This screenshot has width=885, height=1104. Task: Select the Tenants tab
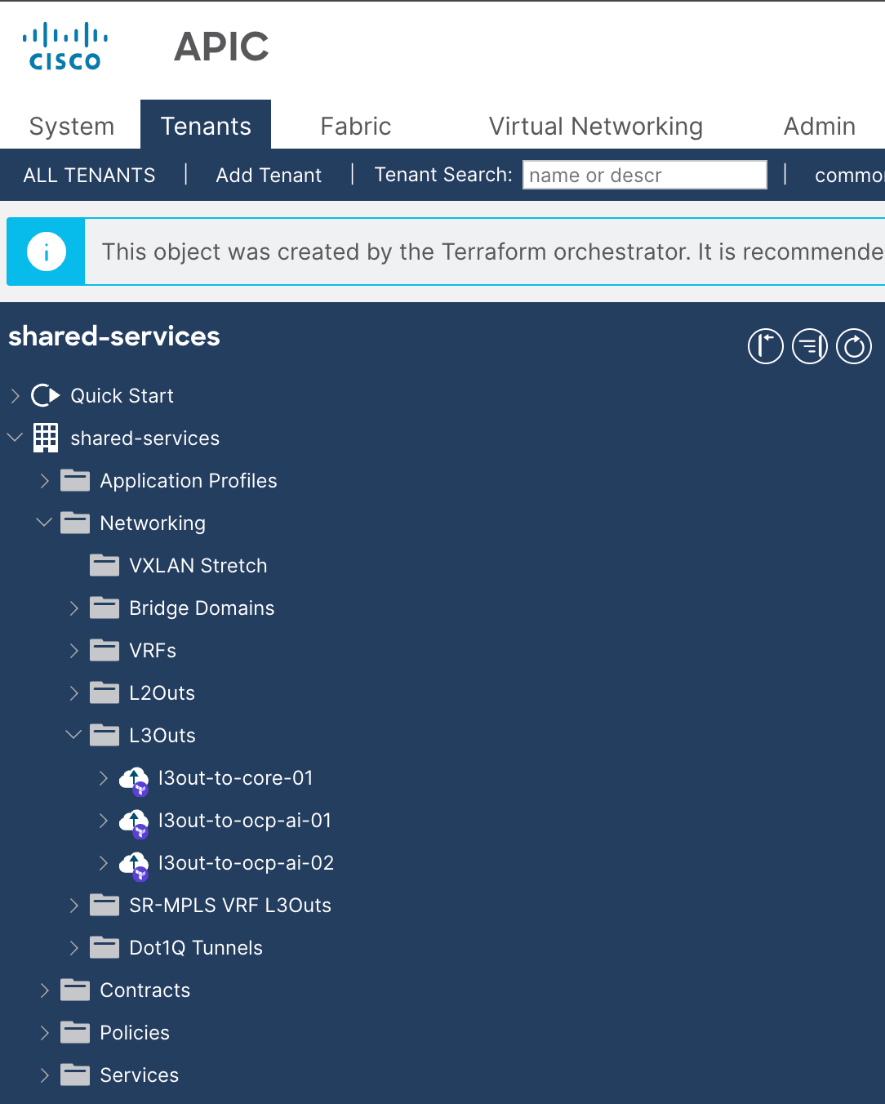coord(206,125)
